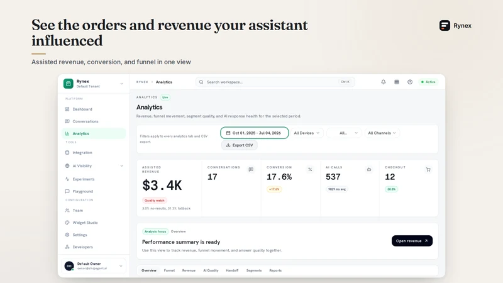Click the Conversion card percent icon
The width and height of the screenshot is (503, 283).
point(310,169)
